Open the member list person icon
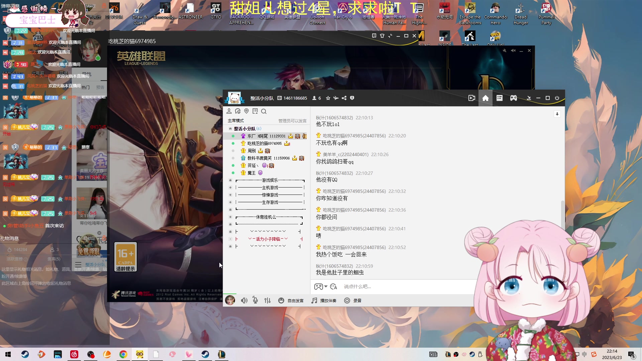The image size is (642, 361). click(229, 111)
